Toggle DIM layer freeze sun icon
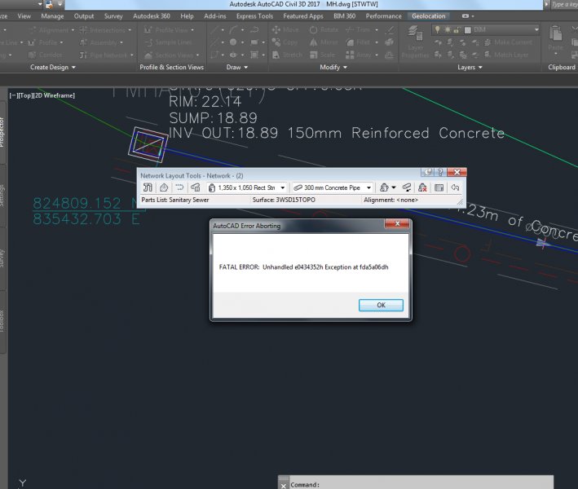 (x=448, y=29)
